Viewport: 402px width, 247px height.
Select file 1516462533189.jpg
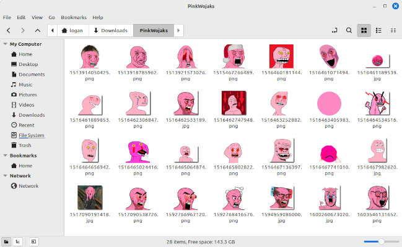[186, 110]
